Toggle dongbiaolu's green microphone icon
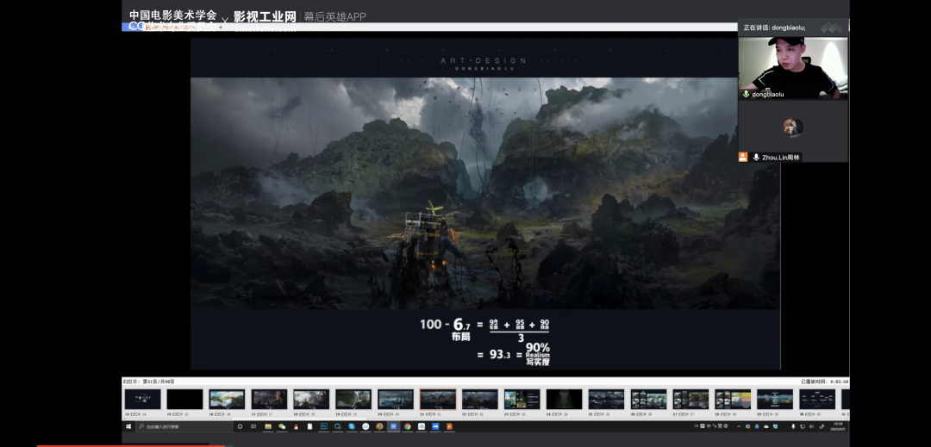931x447 pixels. [x=746, y=94]
